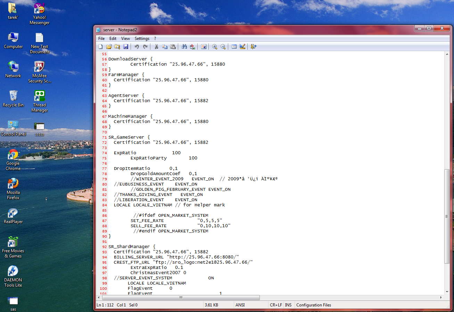Select the Mozilla Firefox desktop icon
The image size is (454, 312).
[x=13, y=189]
